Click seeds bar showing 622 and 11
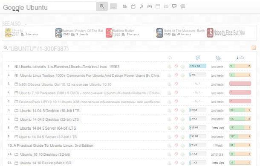The height and width of the screenshot is (166, 260). (240, 119)
